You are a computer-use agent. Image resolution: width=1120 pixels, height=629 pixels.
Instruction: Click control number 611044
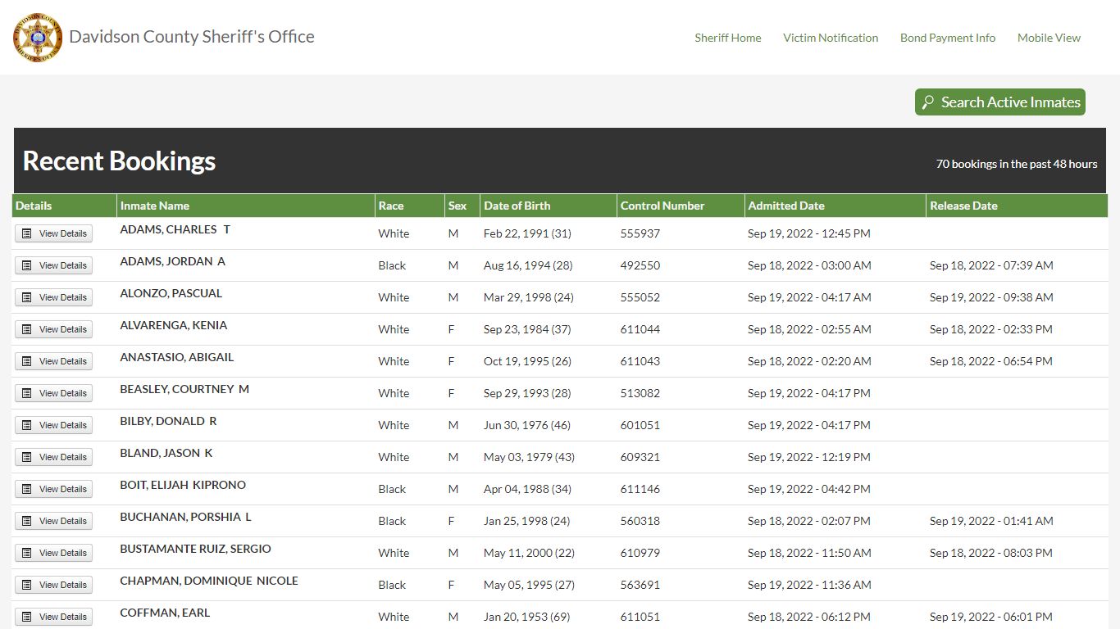640,329
